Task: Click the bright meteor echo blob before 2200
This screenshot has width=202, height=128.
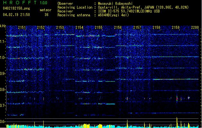Action: [x=189, y=98]
